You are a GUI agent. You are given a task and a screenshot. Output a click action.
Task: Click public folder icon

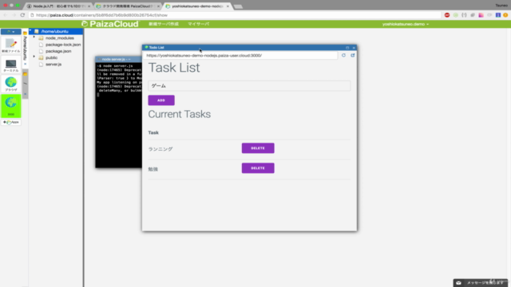tap(41, 57)
